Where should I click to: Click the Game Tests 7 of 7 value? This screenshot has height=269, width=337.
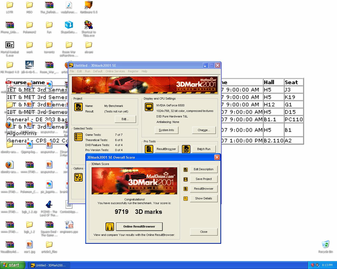[119, 135]
